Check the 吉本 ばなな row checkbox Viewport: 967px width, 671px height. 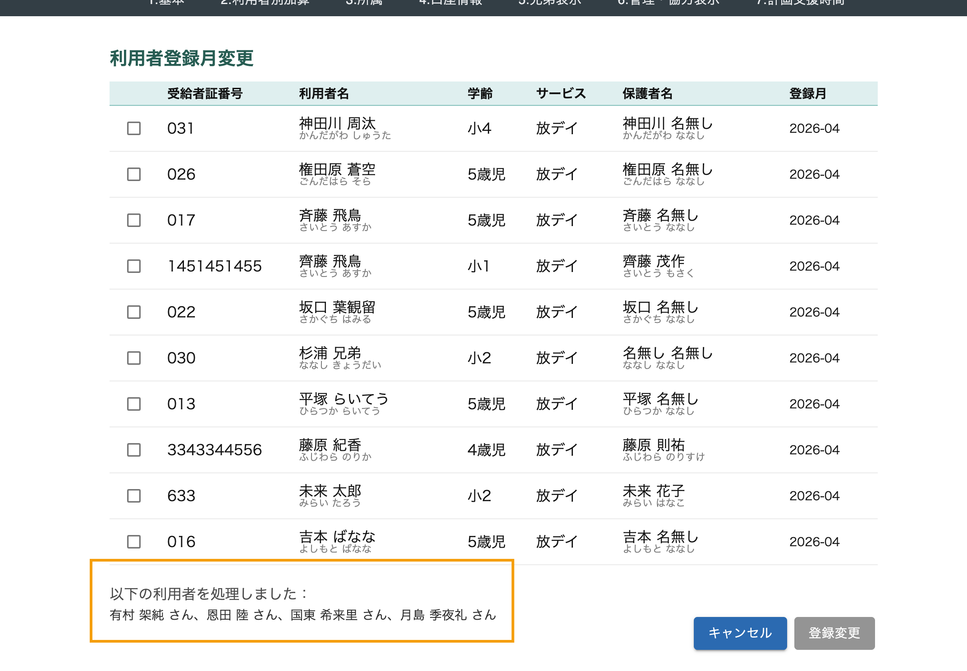click(134, 542)
